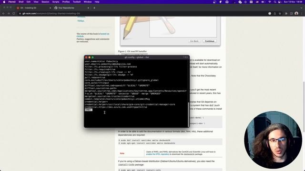Click the user.email line in terminal
The height and width of the screenshot is (171, 305).
(x=108, y=64)
